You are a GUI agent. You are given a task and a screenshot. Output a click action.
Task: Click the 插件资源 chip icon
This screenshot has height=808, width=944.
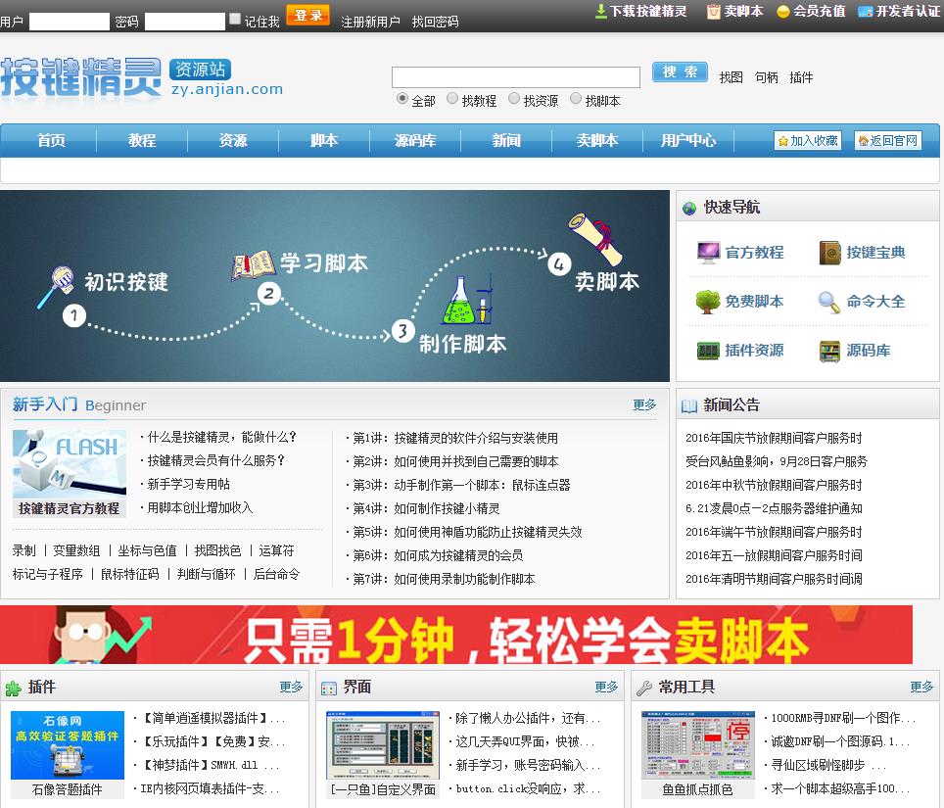tap(708, 351)
